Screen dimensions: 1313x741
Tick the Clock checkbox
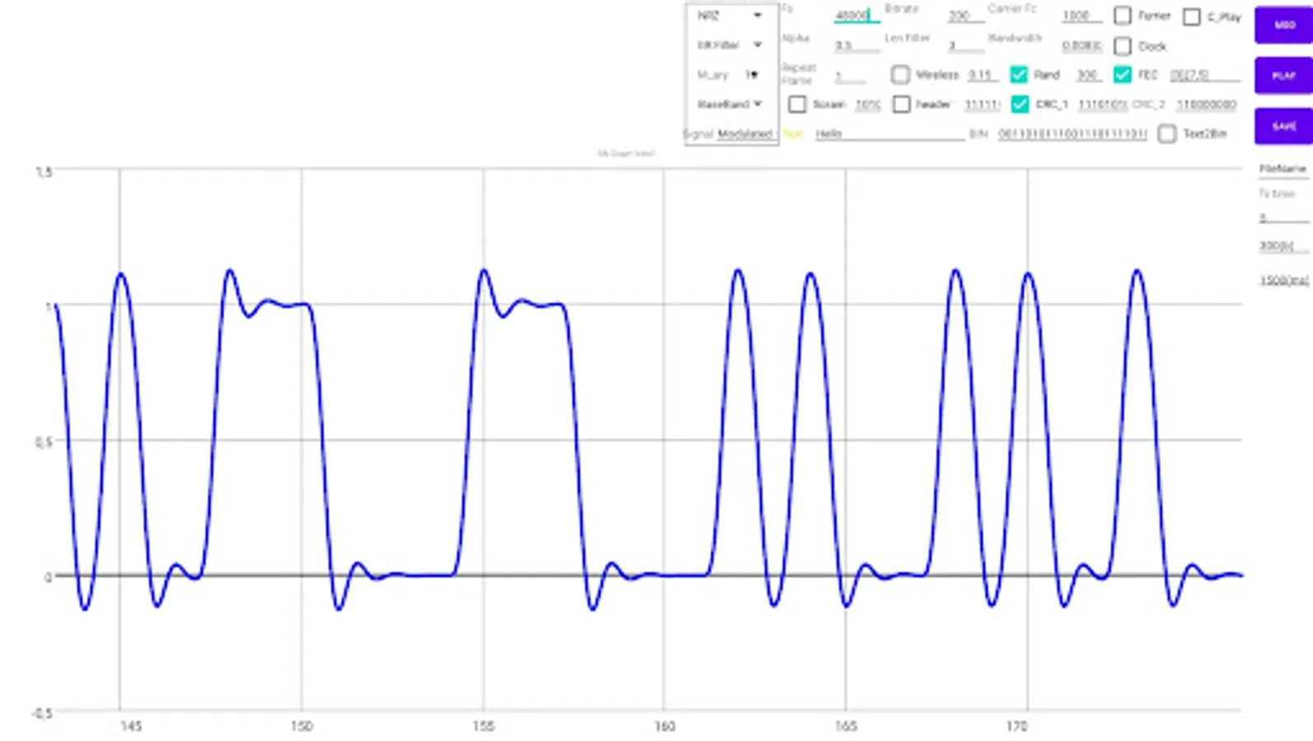[1122, 45]
